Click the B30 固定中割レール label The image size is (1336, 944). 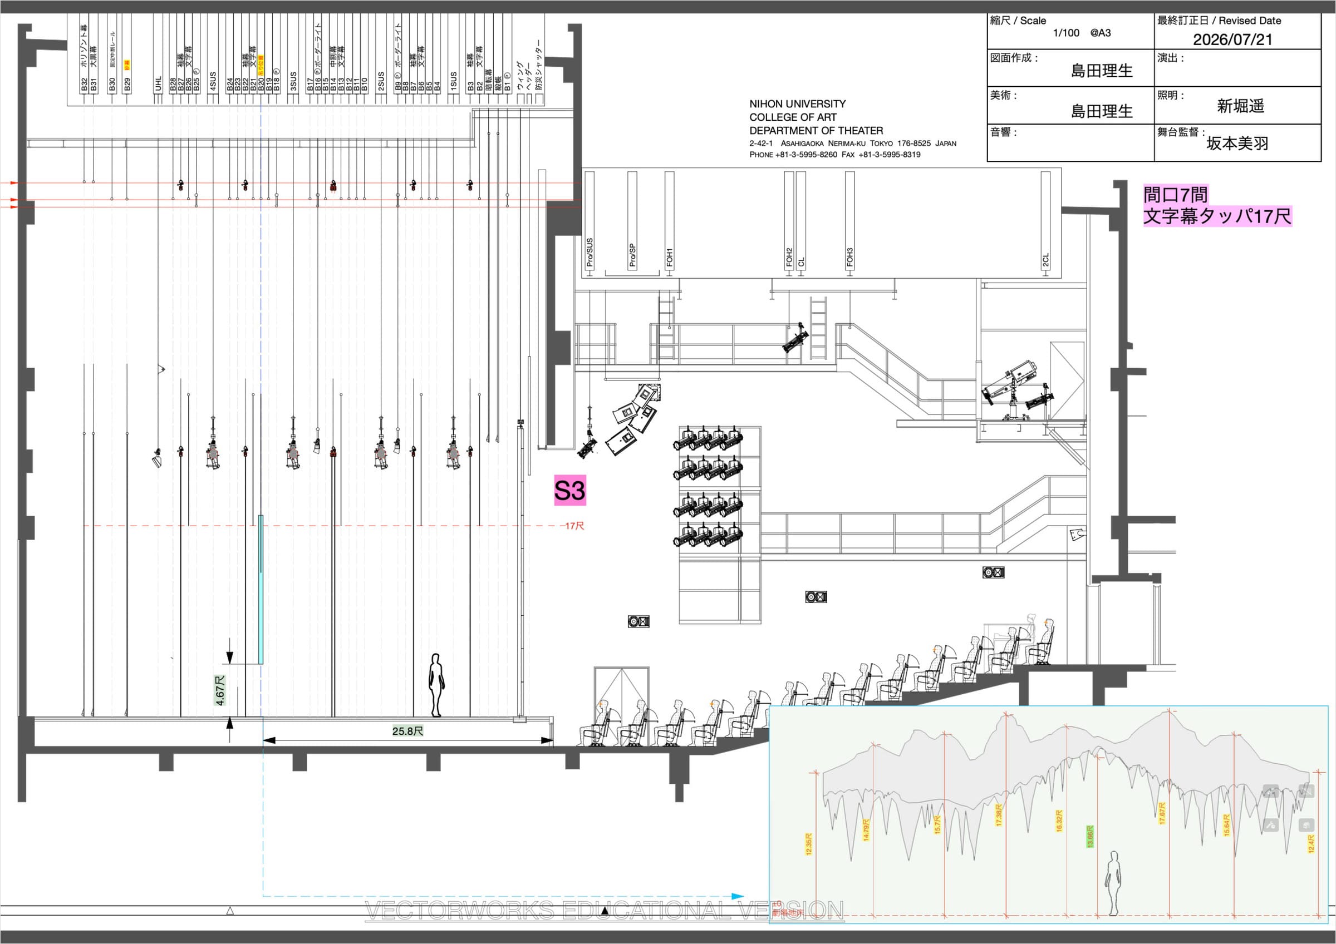[112, 62]
